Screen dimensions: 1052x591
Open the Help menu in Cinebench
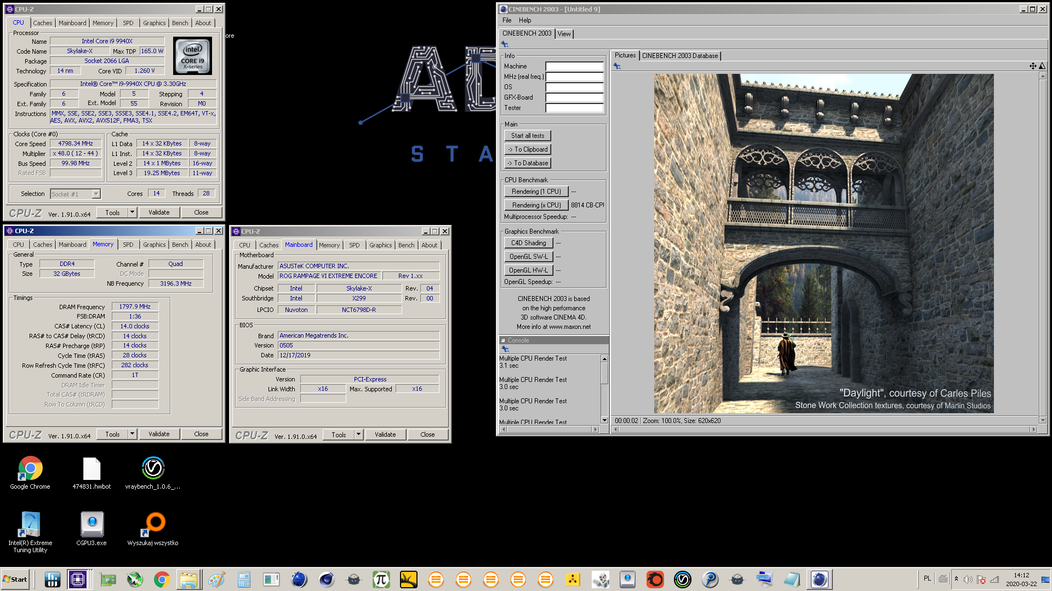(525, 20)
